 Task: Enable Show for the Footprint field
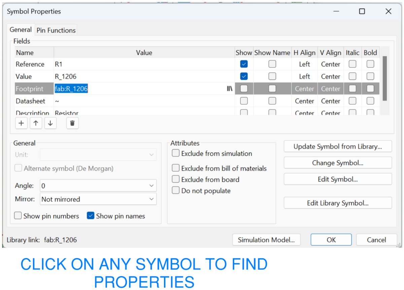tap(244, 88)
